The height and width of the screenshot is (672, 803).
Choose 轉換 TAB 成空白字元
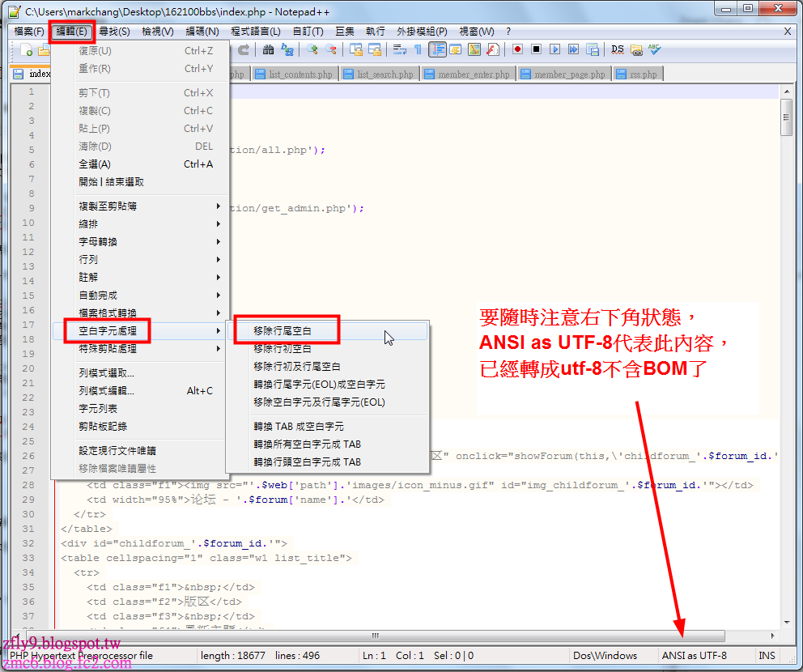pyautogui.click(x=328, y=426)
